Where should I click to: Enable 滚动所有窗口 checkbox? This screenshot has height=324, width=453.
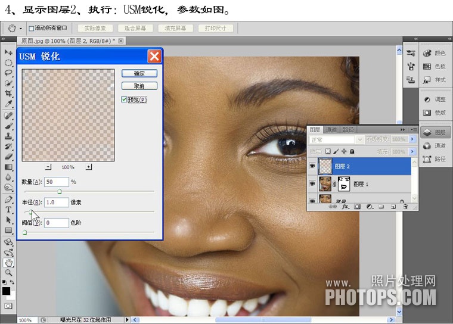click(x=32, y=29)
